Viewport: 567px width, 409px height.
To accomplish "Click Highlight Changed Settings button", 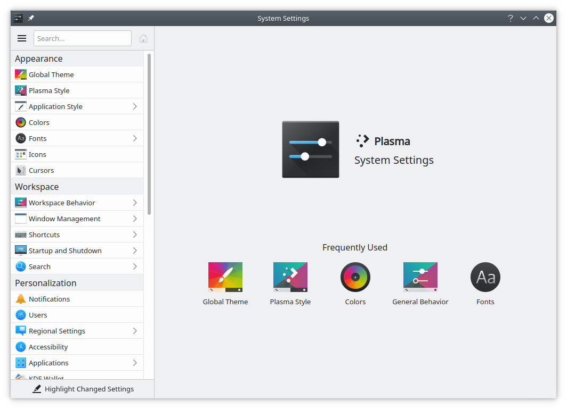I will pos(83,389).
